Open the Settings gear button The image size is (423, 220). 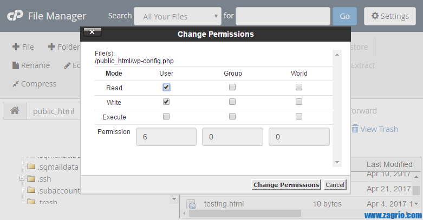pos(389,16)
